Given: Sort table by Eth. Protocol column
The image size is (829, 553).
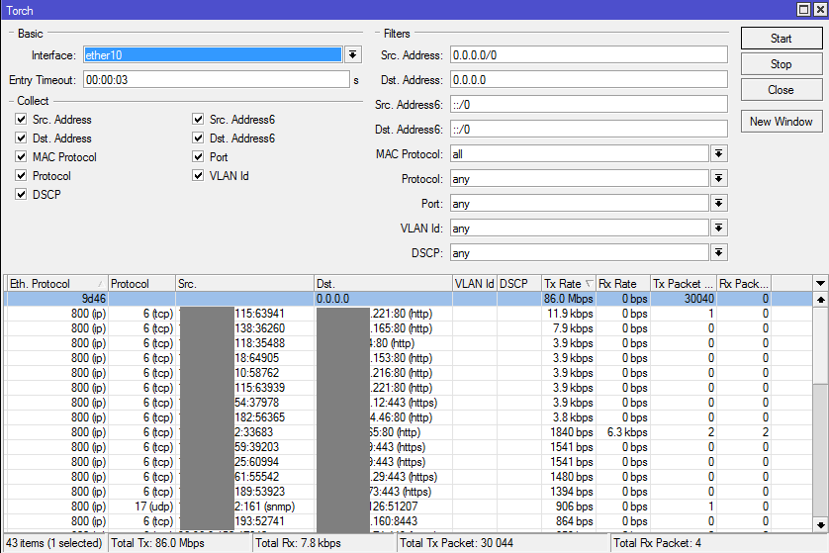Looking at the screenshot, I should (56, 284).
